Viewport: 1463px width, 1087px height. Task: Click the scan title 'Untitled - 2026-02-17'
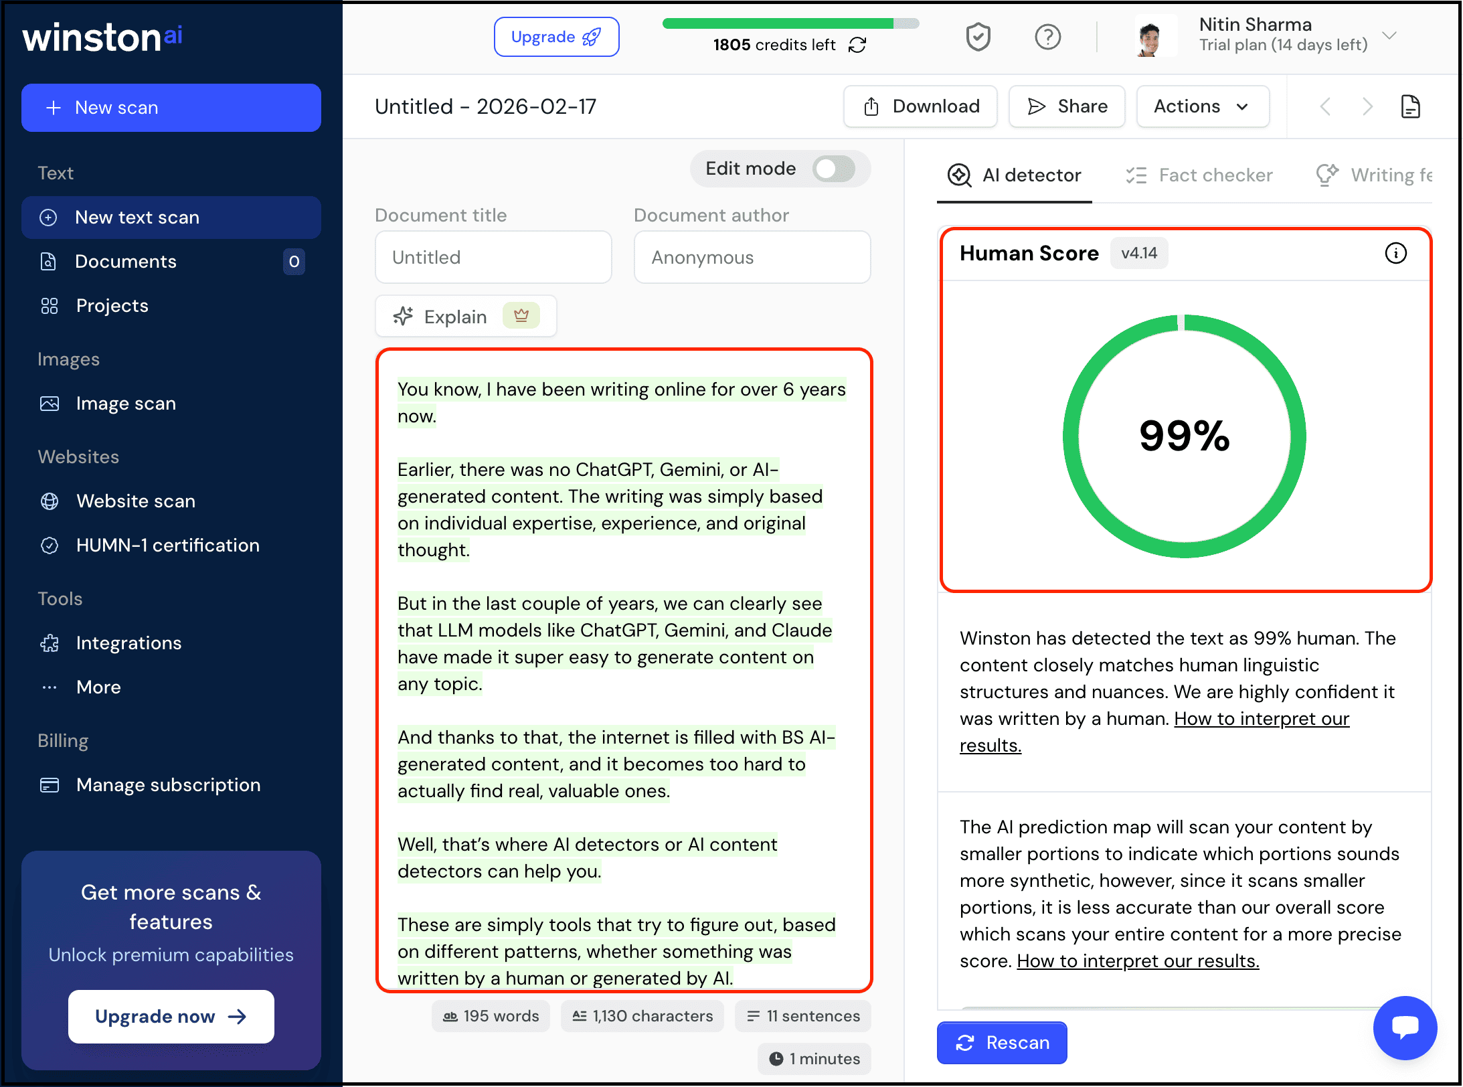pos(485,106)
